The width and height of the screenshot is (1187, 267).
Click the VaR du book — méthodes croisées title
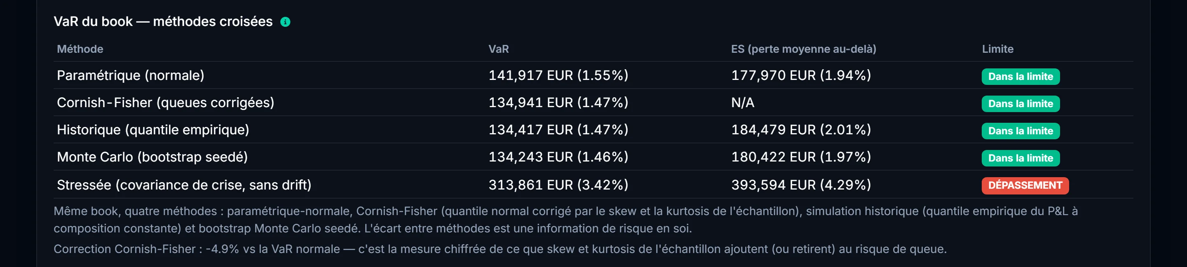click(163, 22)
